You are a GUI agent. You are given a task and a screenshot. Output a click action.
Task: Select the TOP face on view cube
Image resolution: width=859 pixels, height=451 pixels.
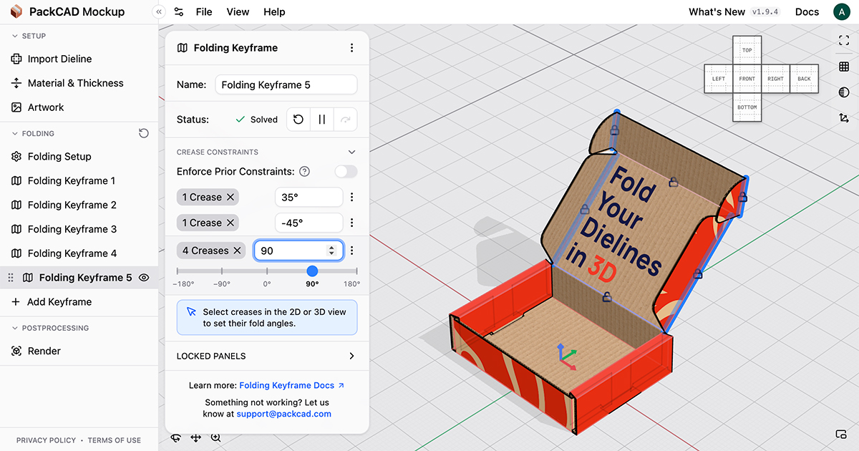click(747, 50)
